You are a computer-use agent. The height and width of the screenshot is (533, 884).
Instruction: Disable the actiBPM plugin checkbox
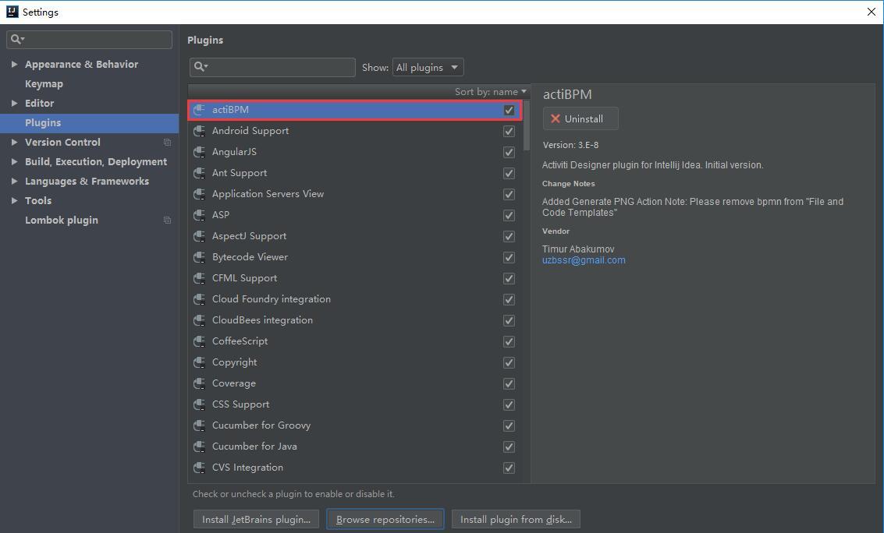point(509,111)
